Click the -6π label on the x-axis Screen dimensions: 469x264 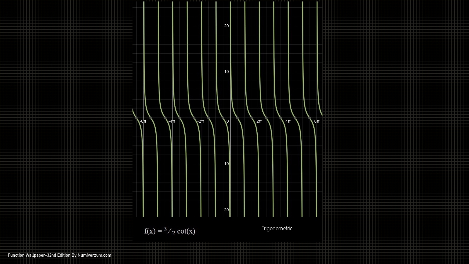coord(143,121)
